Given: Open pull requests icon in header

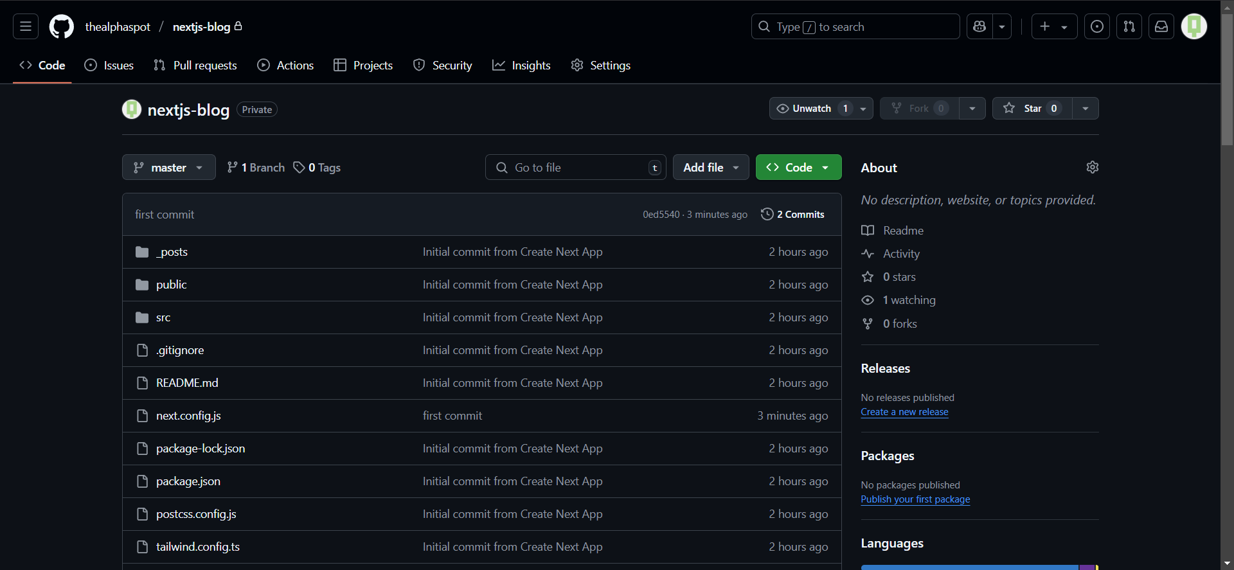Looking at the screenshot, I should (x=1129, y=26).
